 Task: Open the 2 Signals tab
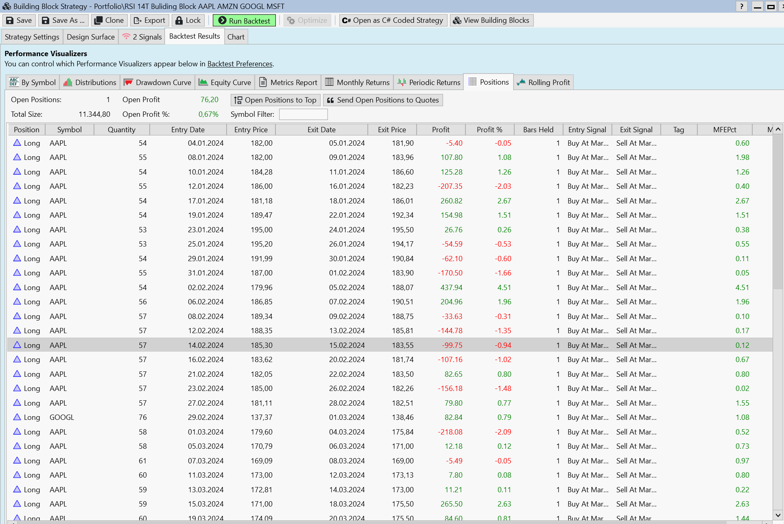142,37
